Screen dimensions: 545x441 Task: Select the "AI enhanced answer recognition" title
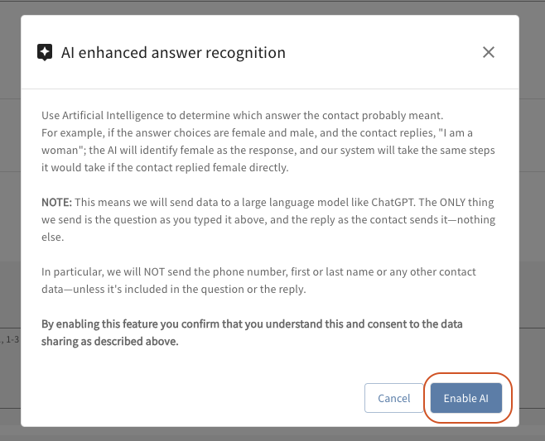(173, 53)
